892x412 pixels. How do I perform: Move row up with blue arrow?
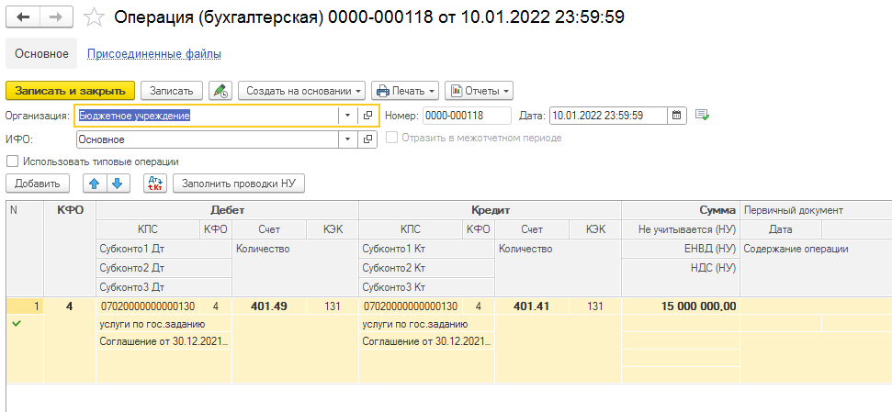(92, 184)
